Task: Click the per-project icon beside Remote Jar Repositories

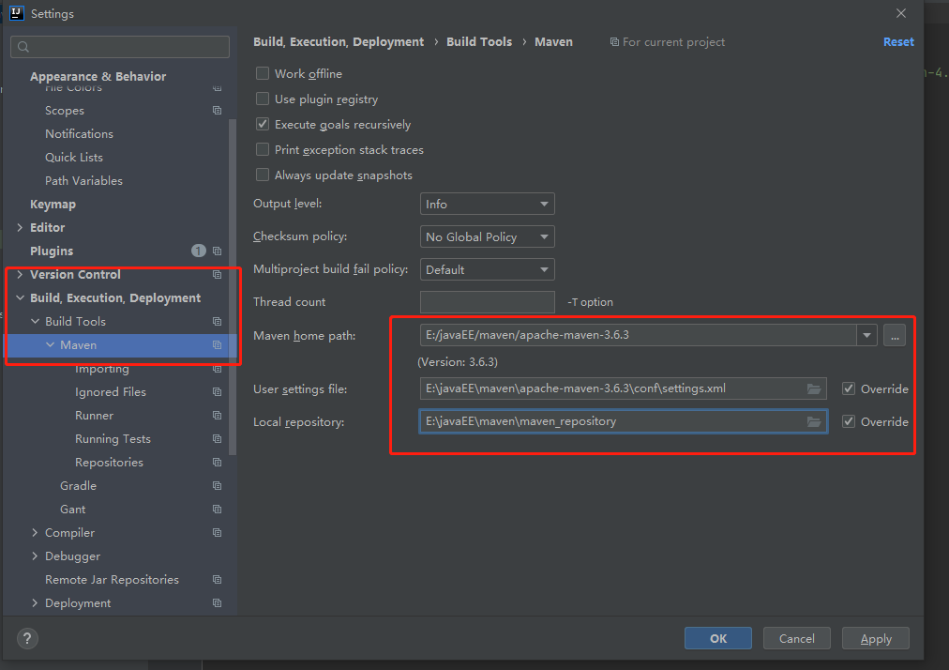Action: [x=217, y=580]
